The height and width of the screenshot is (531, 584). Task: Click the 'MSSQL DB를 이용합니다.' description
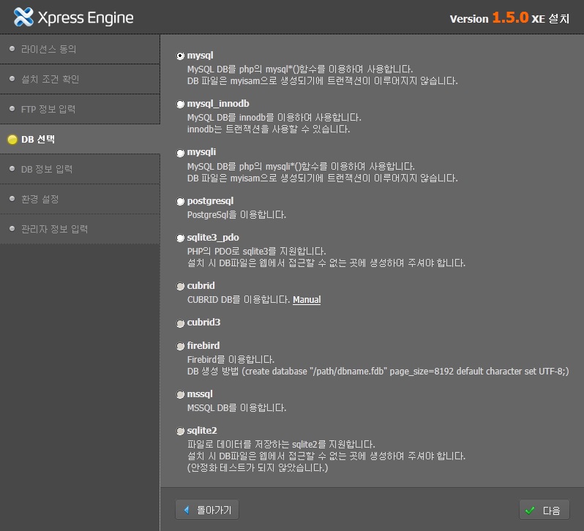pyautogui.click(x=236, y=408)
